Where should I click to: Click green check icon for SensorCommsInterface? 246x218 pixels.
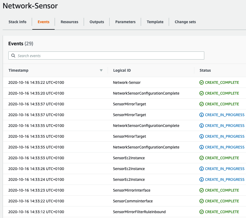tap(202, 201)
